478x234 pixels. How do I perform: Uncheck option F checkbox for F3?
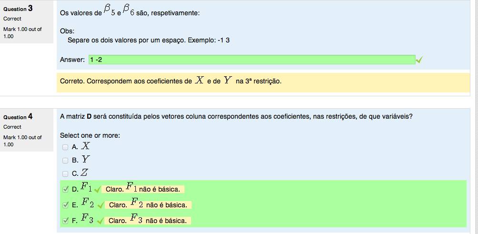tap(65, 221)
